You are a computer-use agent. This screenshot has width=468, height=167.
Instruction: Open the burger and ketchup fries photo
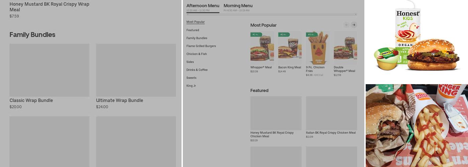(417, 126)
